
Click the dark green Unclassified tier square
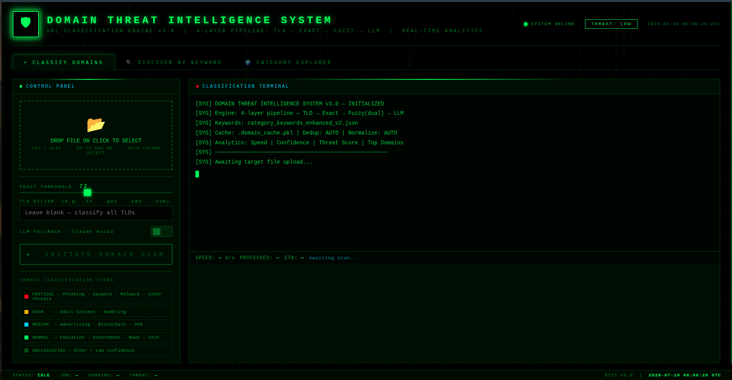coord(26,350)
